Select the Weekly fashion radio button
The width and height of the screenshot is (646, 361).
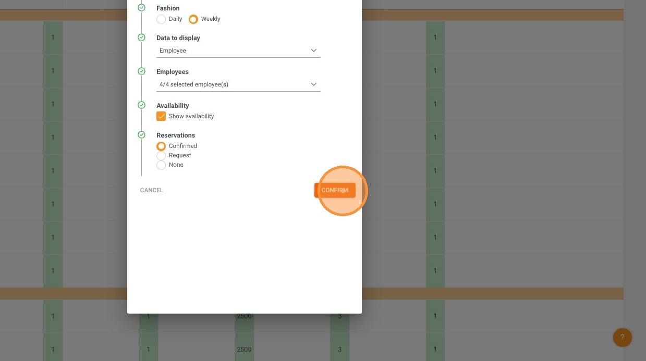pyautogui.click(x=193, y=19)
